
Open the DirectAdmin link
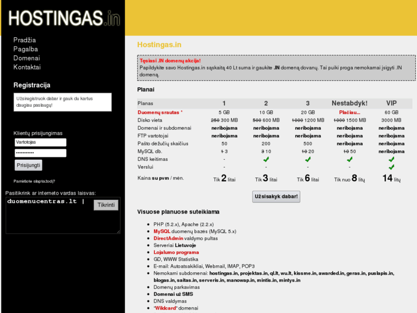coord(168,238)
